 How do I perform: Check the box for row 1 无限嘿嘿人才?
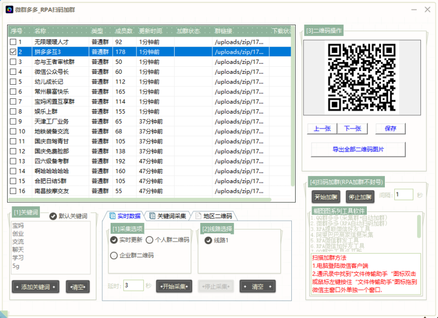(x=13, y=42)
